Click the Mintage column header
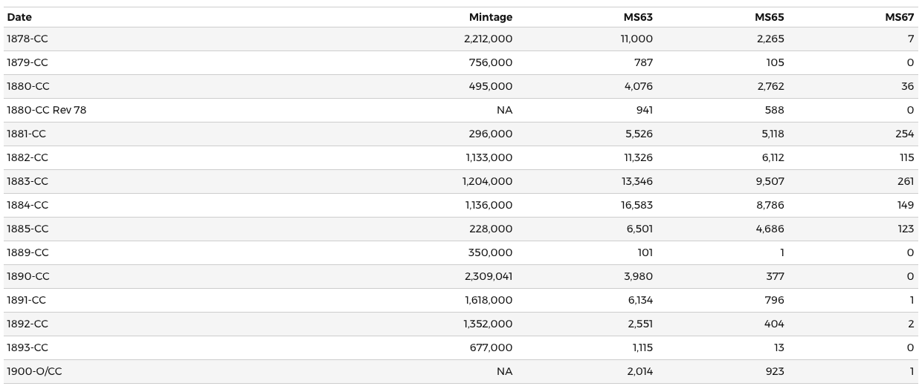This screenshot has height=392, width=922. tap(490, 17)
